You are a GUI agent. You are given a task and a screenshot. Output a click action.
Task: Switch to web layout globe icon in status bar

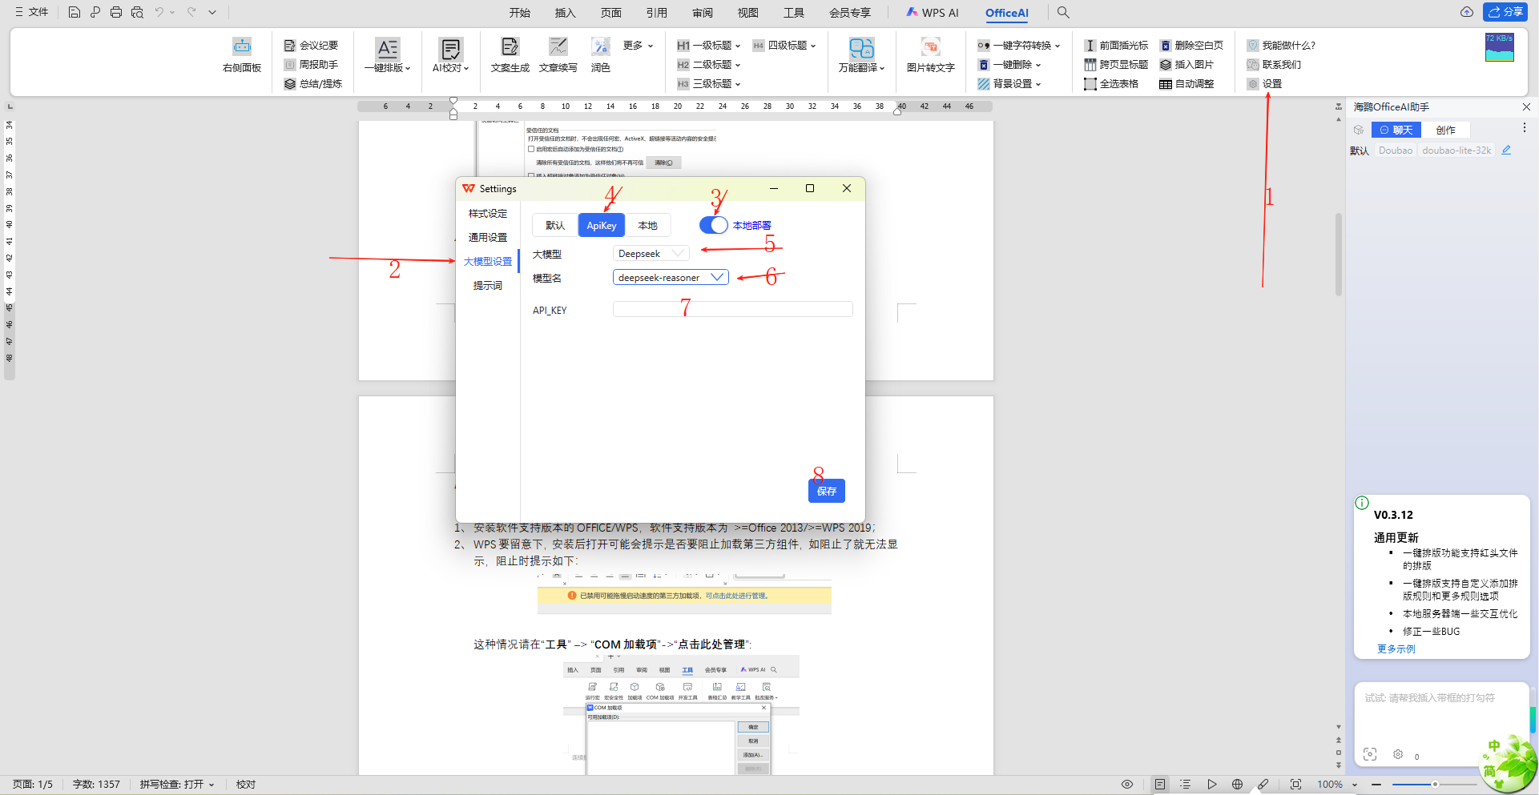click(1237, 785)
